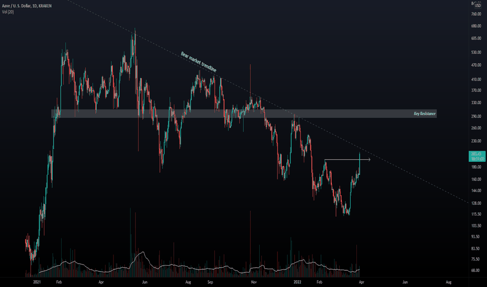Select the horizontal arrow line drawing
The image size is (487, 287).
(x=347, y=160)
